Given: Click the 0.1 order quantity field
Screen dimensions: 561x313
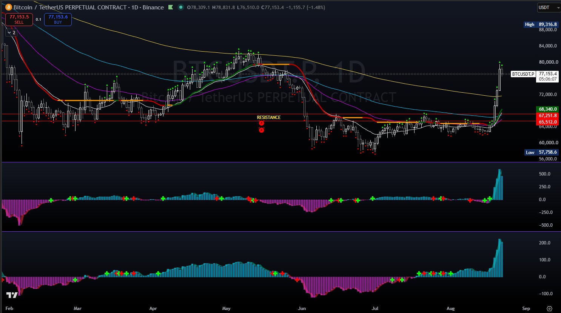Looking at the screenshot, I should [x=39, y=20].
